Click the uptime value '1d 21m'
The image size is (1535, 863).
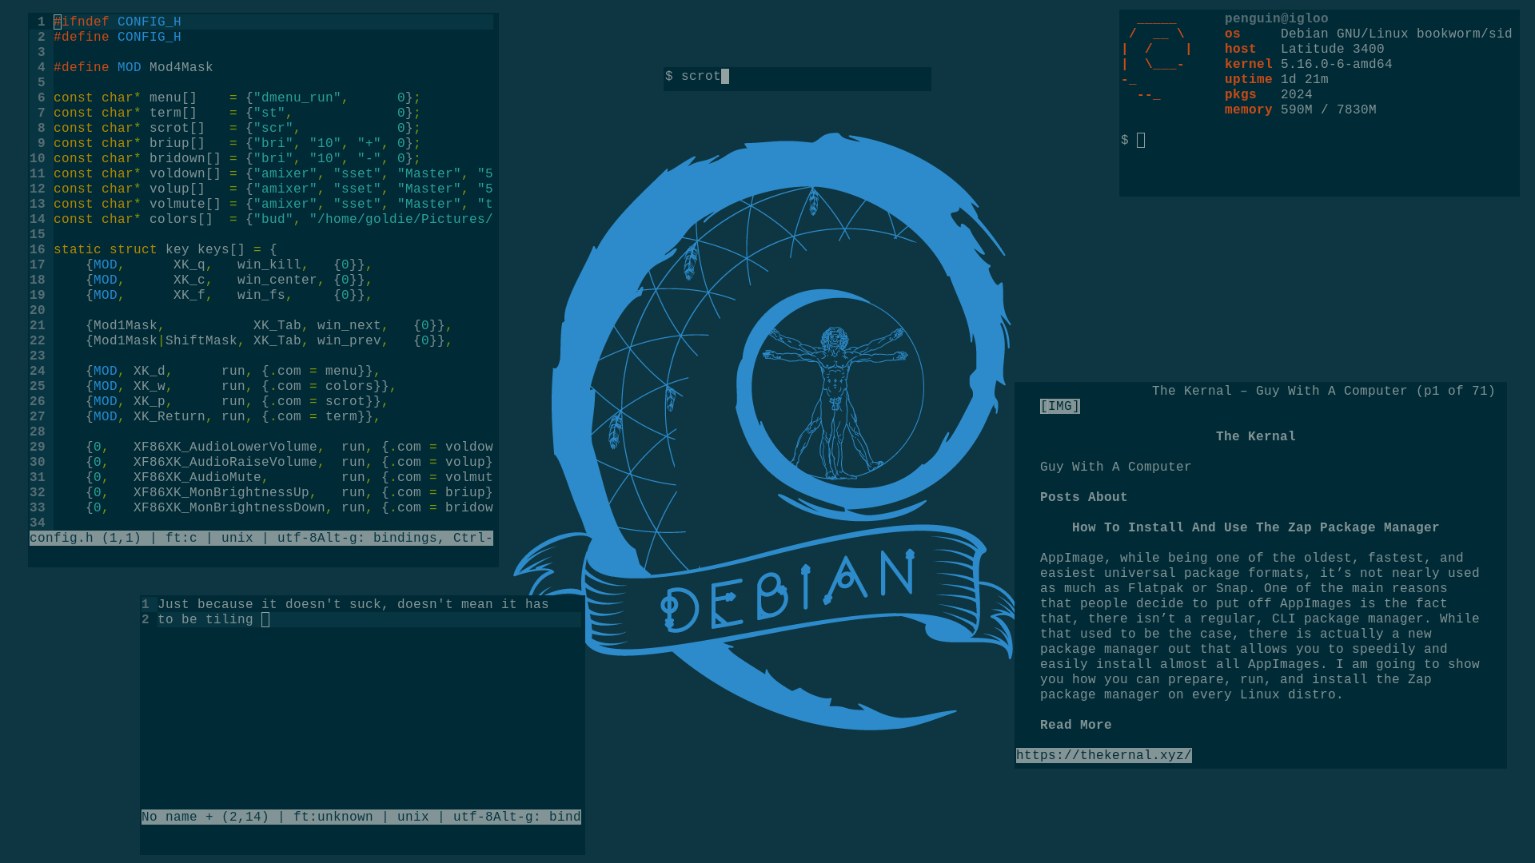click(1305, 80)
